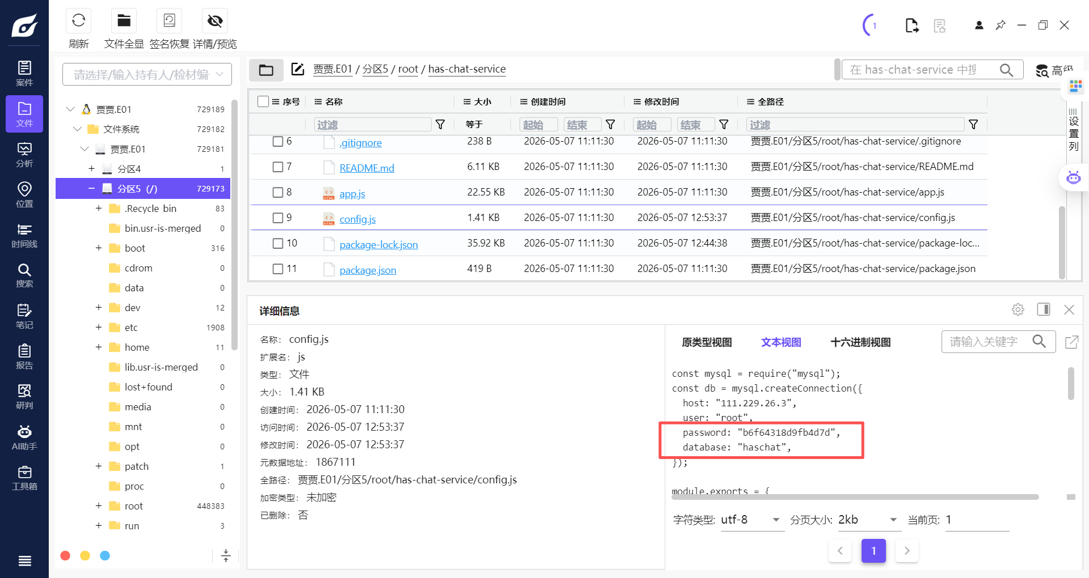The image size is (1089, 578).
Task: Collapse the top 贾贾.E01 tree node
Action: (x=70, y=109)
